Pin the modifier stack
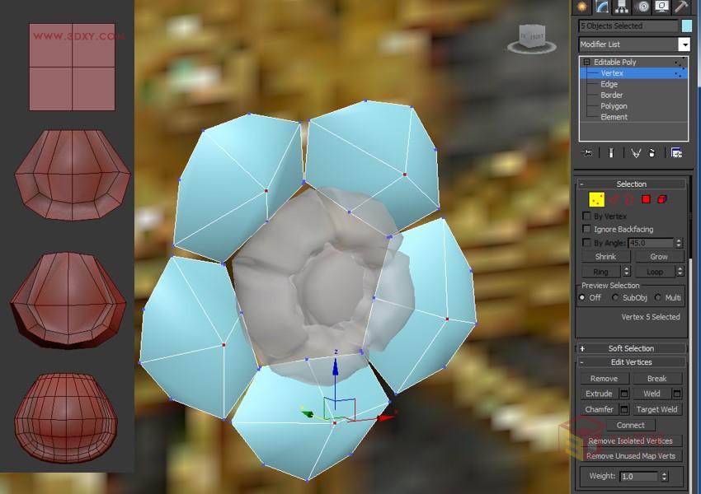701x494 pixels. click(x=587, y=152)
